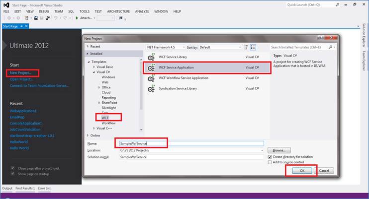Open the HELP menu

177,11
